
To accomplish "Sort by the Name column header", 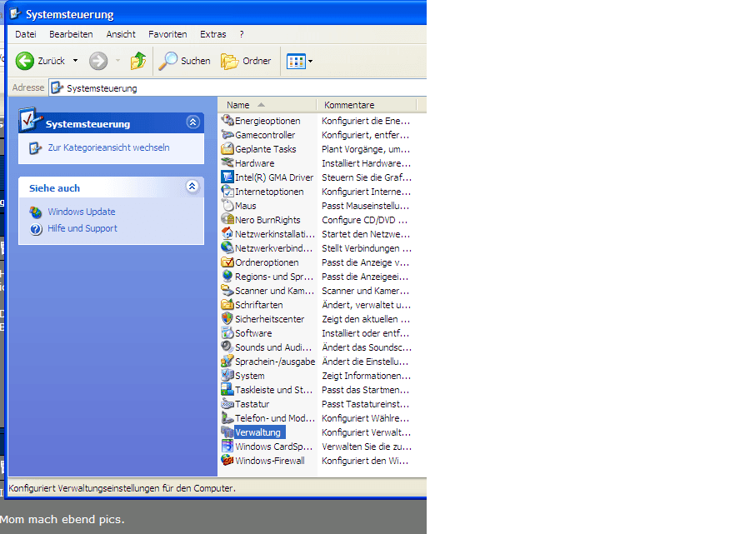I will tap(267, 105).
